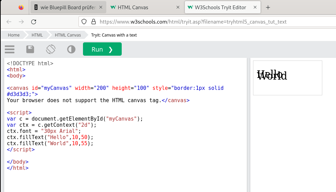Open a new browser tab

(268, 8)
